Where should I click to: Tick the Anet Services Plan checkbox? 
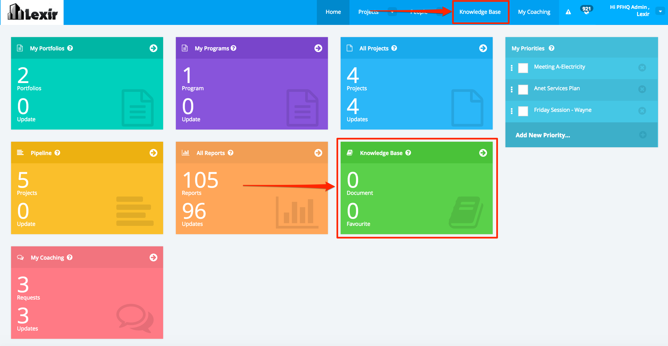[523, 89]
